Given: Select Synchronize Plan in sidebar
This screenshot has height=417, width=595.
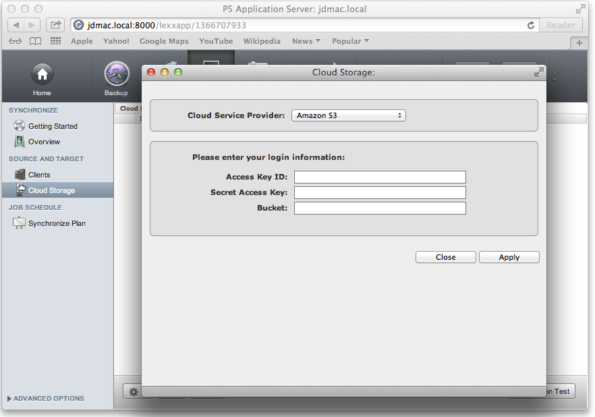Looking at the screenshot, I should [x=57, y=223].
